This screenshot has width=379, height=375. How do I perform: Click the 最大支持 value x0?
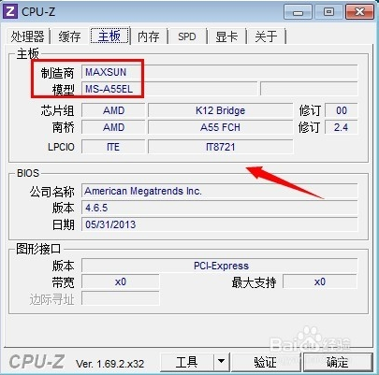[x=320, y=281]
